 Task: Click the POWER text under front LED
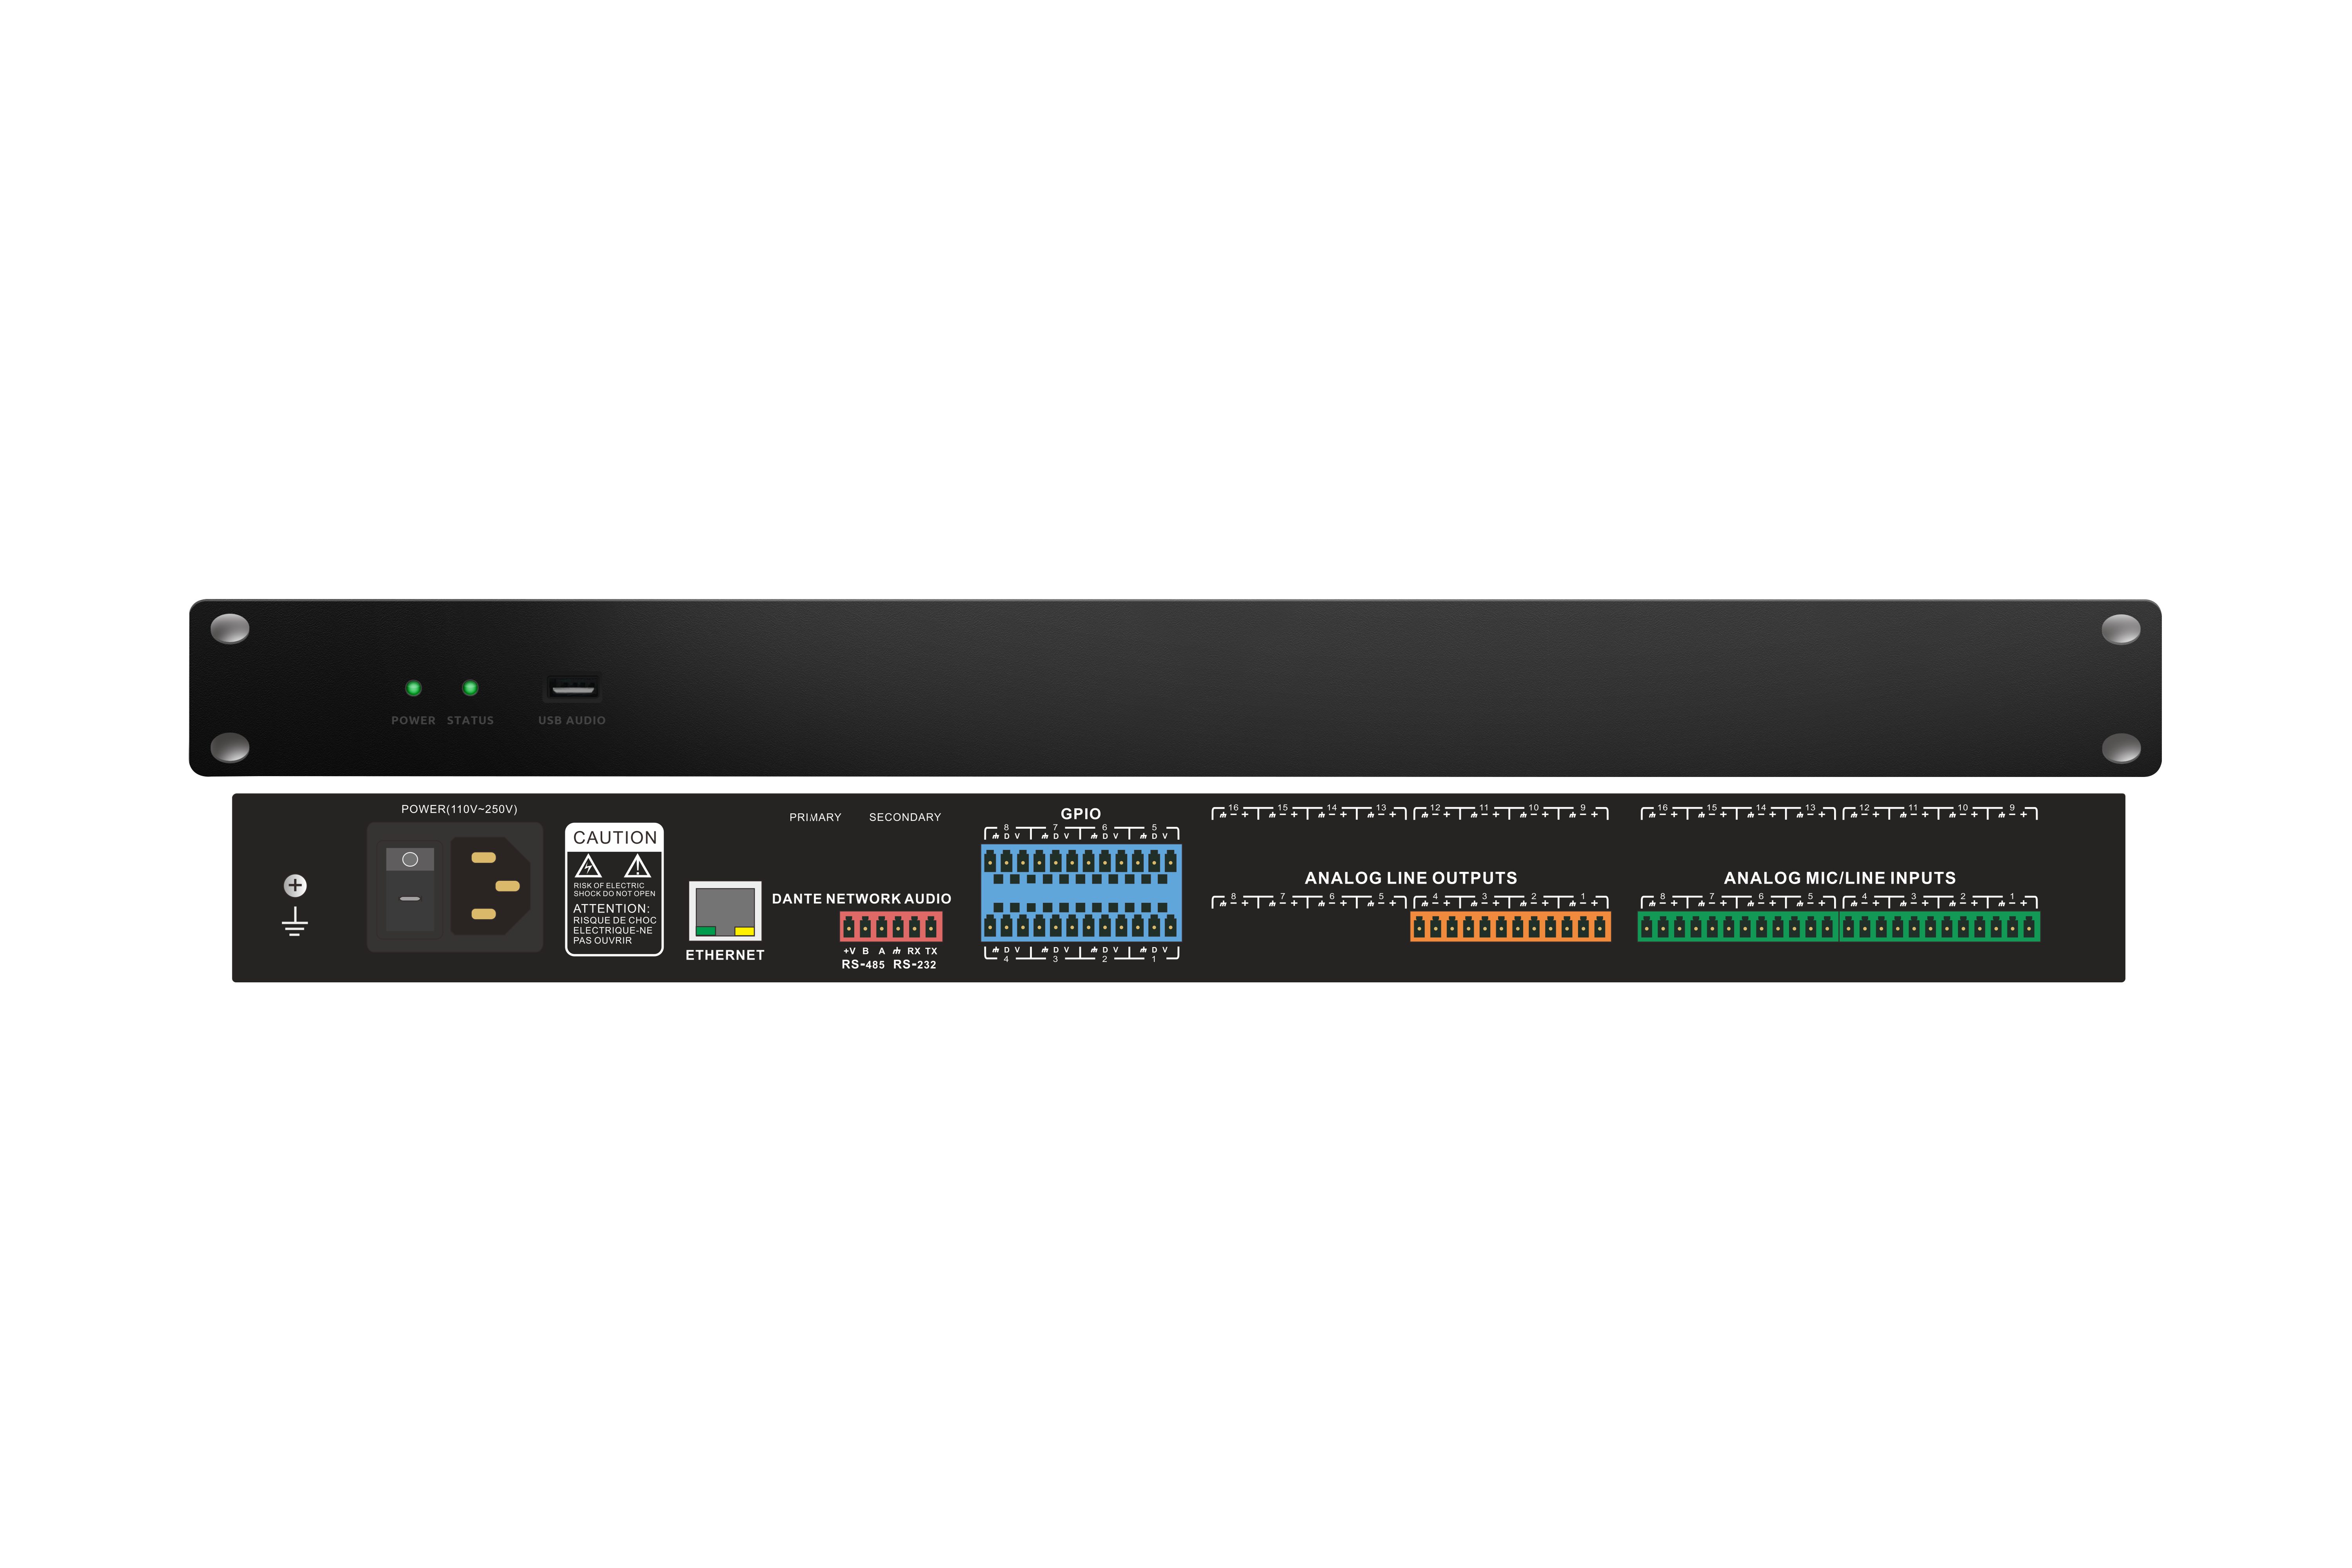pos(413,720)
